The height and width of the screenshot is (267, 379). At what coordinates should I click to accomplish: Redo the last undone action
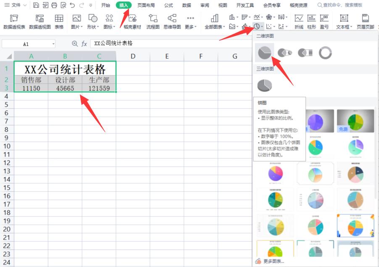click(82, 5)
